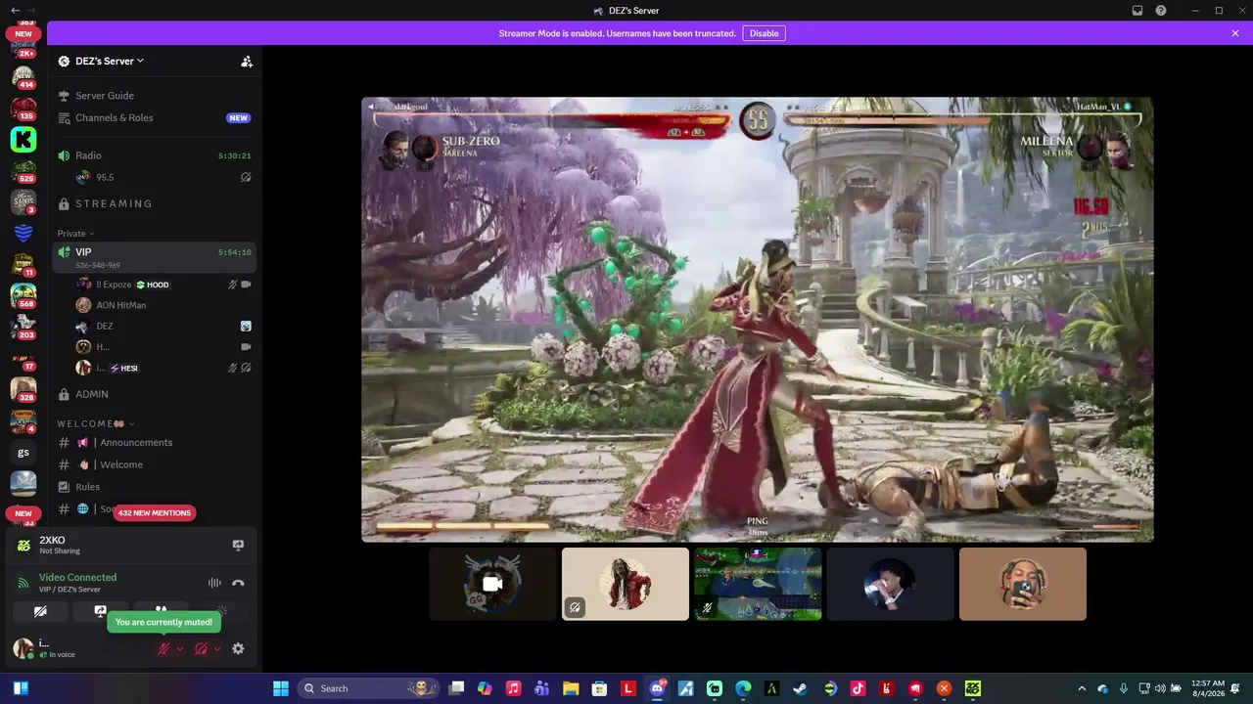The height and width of the screenshot is (704, 1253).
Task: Click the main Mortal Kombat stream video
Action: click(x=758, y=319)
